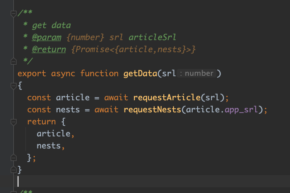Screen dimensions: 290x193
Task: Collapse the return object fold marker
Action: coord(13,122)
